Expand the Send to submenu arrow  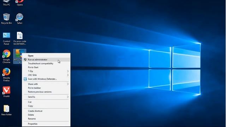[68, 97]
